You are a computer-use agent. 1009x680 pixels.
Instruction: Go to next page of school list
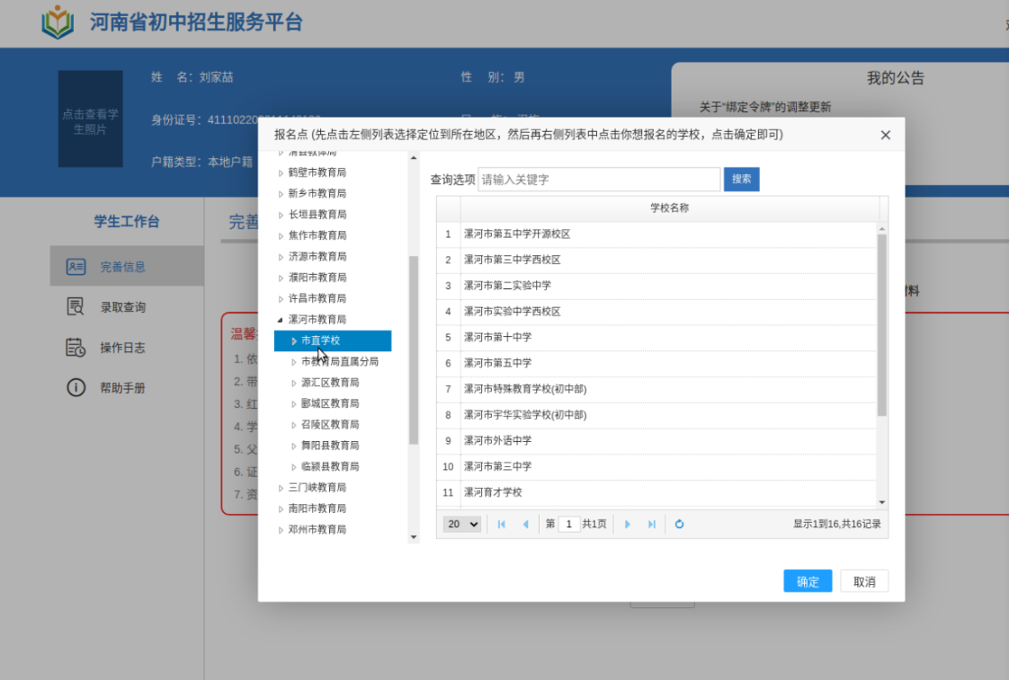(x=628, y=525)
